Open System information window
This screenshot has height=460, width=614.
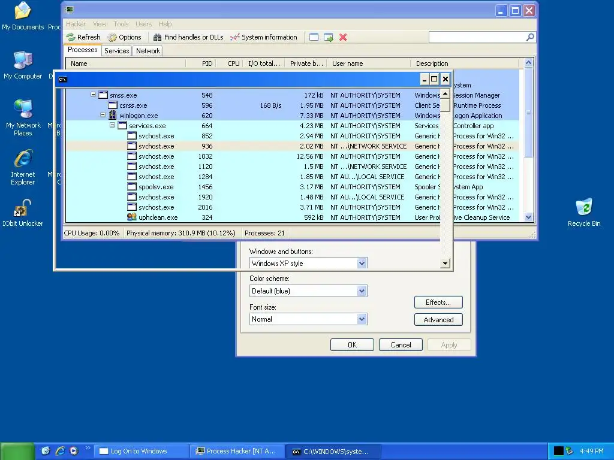[264, 37]
